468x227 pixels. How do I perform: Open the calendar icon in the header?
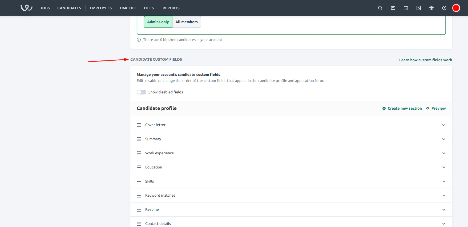406,8
